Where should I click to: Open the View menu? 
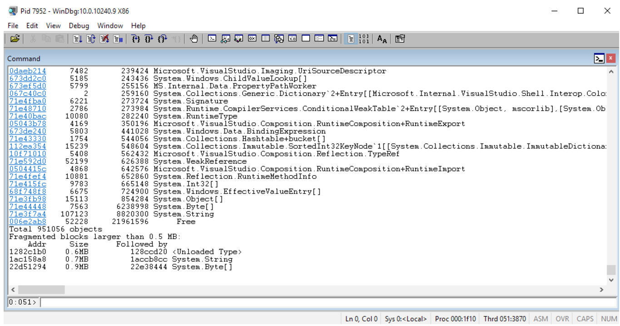(x=53, y=26)
